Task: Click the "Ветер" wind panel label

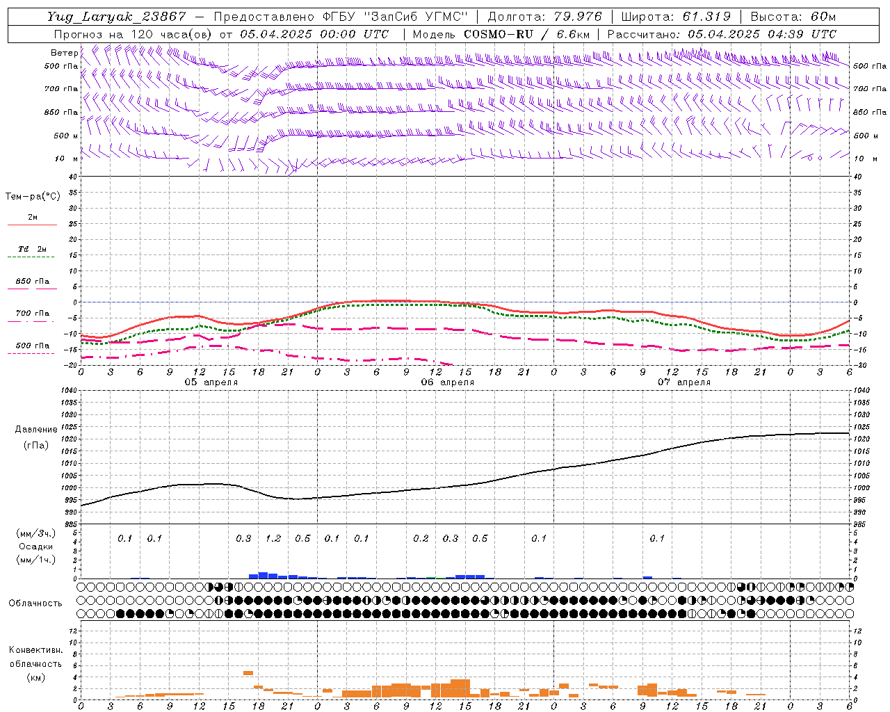Action: [x=64, y=53]
